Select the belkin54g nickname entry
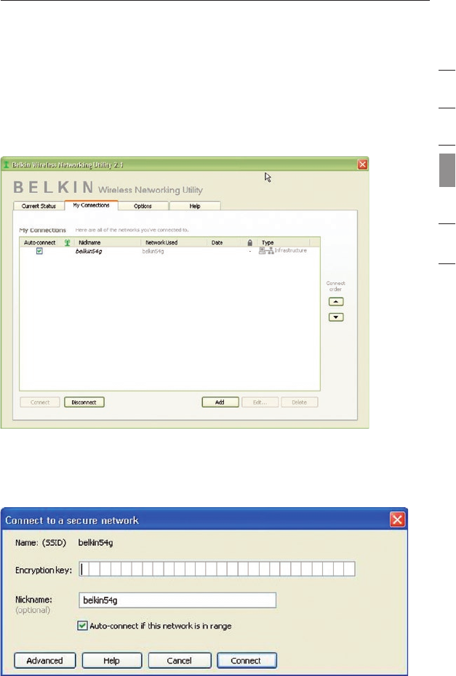The width and height of the screenshot is (456, 676). point(89,251)
